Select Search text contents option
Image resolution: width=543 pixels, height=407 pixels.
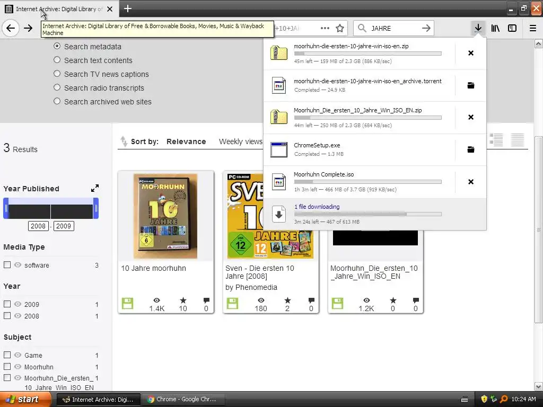point(57,60)
